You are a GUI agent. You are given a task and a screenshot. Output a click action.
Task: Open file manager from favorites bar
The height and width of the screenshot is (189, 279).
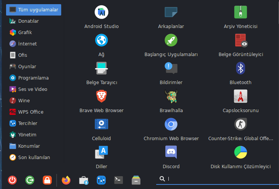(x=136, y=180)
